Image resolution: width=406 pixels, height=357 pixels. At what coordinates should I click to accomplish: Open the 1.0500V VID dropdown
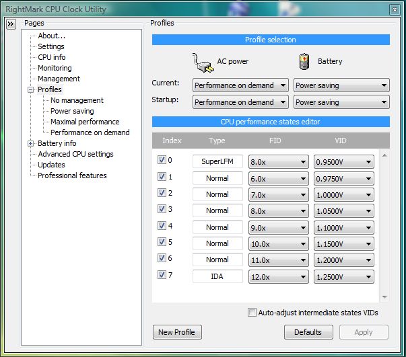(344, 211)
